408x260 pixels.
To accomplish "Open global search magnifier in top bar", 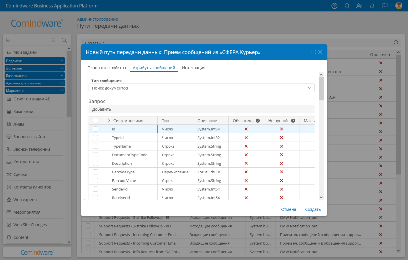I will click(347, 6).
